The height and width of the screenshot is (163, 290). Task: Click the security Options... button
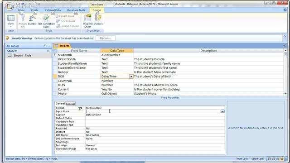(x=106, y=38)
